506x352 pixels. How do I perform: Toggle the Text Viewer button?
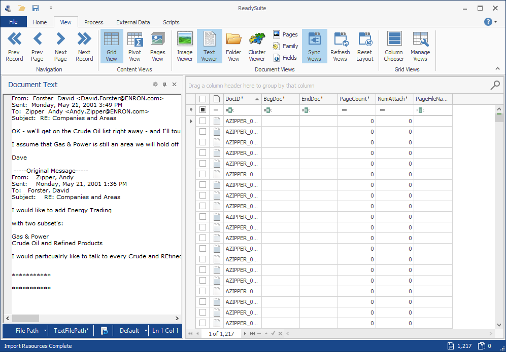(210, 47)
